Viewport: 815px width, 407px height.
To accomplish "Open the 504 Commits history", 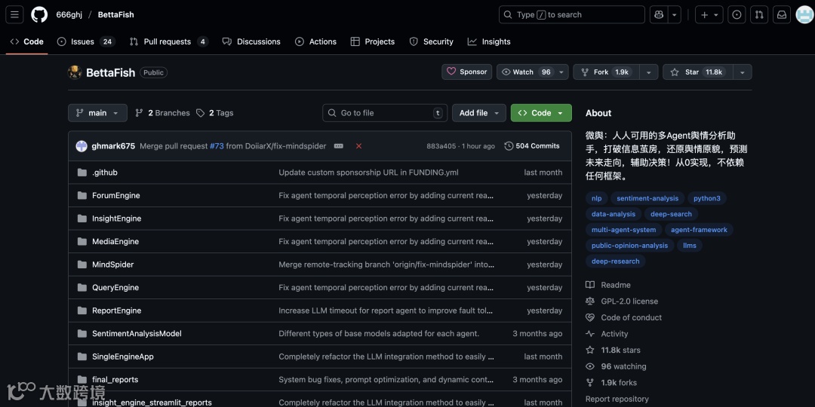I will click(x=532, y=146).
